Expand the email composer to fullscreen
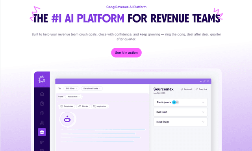 pos(204,82)
